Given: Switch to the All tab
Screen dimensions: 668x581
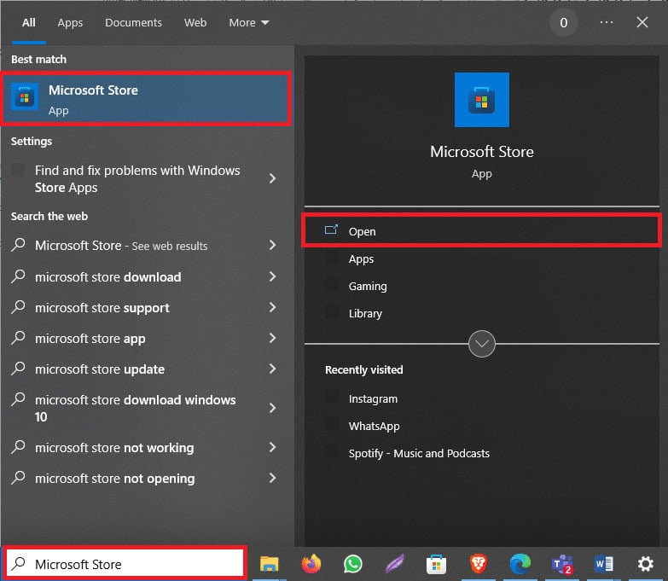Looking at the screenshot, I should [28, 22].
